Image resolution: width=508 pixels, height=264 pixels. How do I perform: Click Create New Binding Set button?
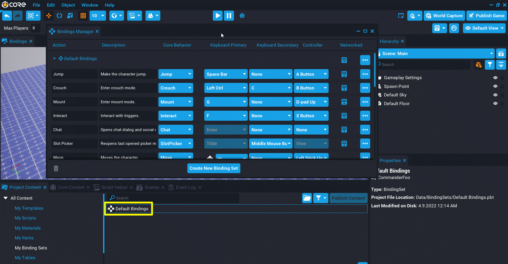click(214, 168)
